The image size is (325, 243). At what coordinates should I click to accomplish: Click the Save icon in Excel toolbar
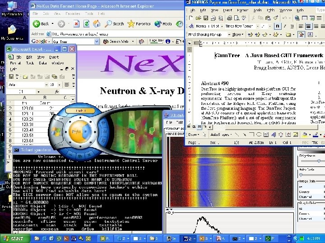pyautogui.click(x=11, y=76)
